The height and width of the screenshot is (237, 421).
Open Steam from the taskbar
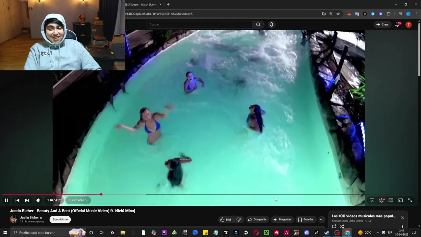[x=327, y=233]
